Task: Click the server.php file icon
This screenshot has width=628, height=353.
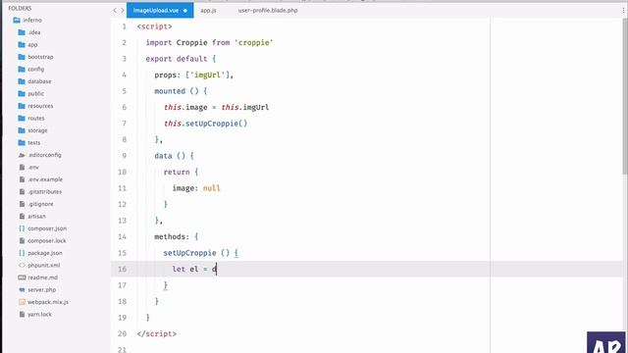Action: (x=22, y=290)
